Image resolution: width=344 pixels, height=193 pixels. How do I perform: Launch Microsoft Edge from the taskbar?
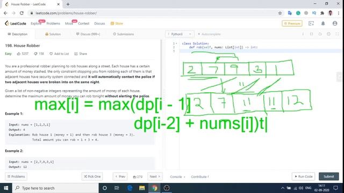130,188
